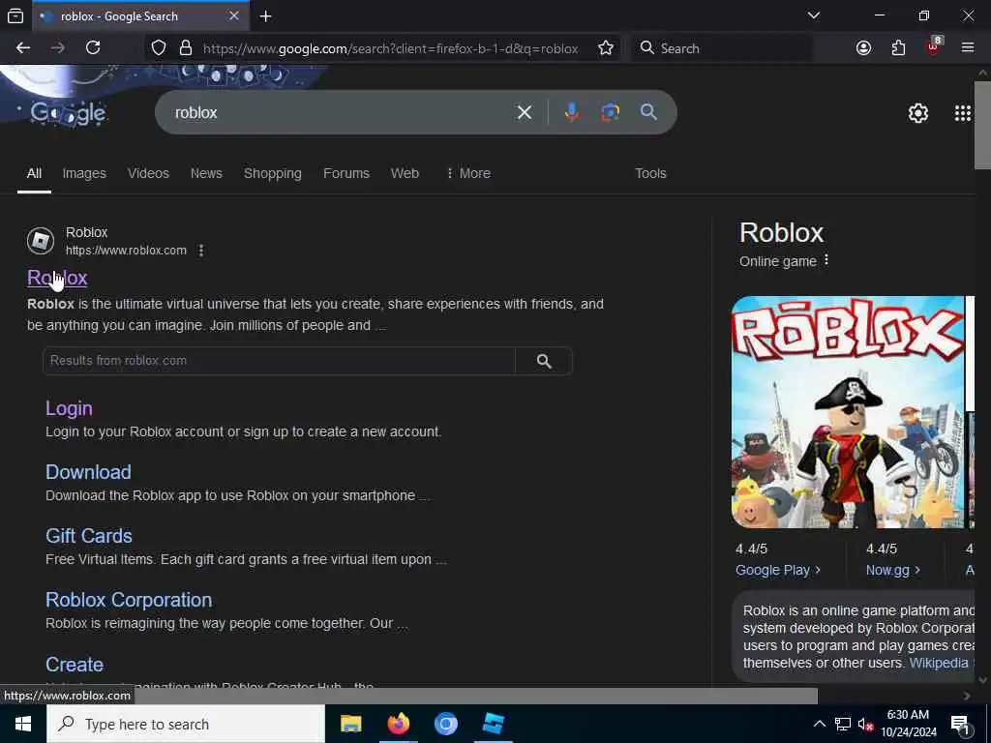Show hidden system tray icons chevron
The width and height of the screenshot is (991, 743).
pos(819,724)
